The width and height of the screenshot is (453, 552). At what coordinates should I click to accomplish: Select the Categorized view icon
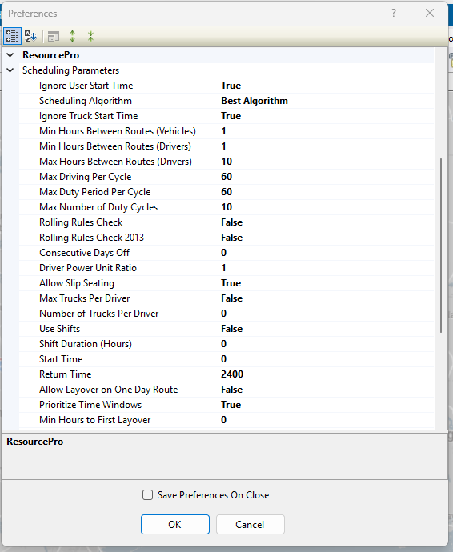click(x=12, y=36)
